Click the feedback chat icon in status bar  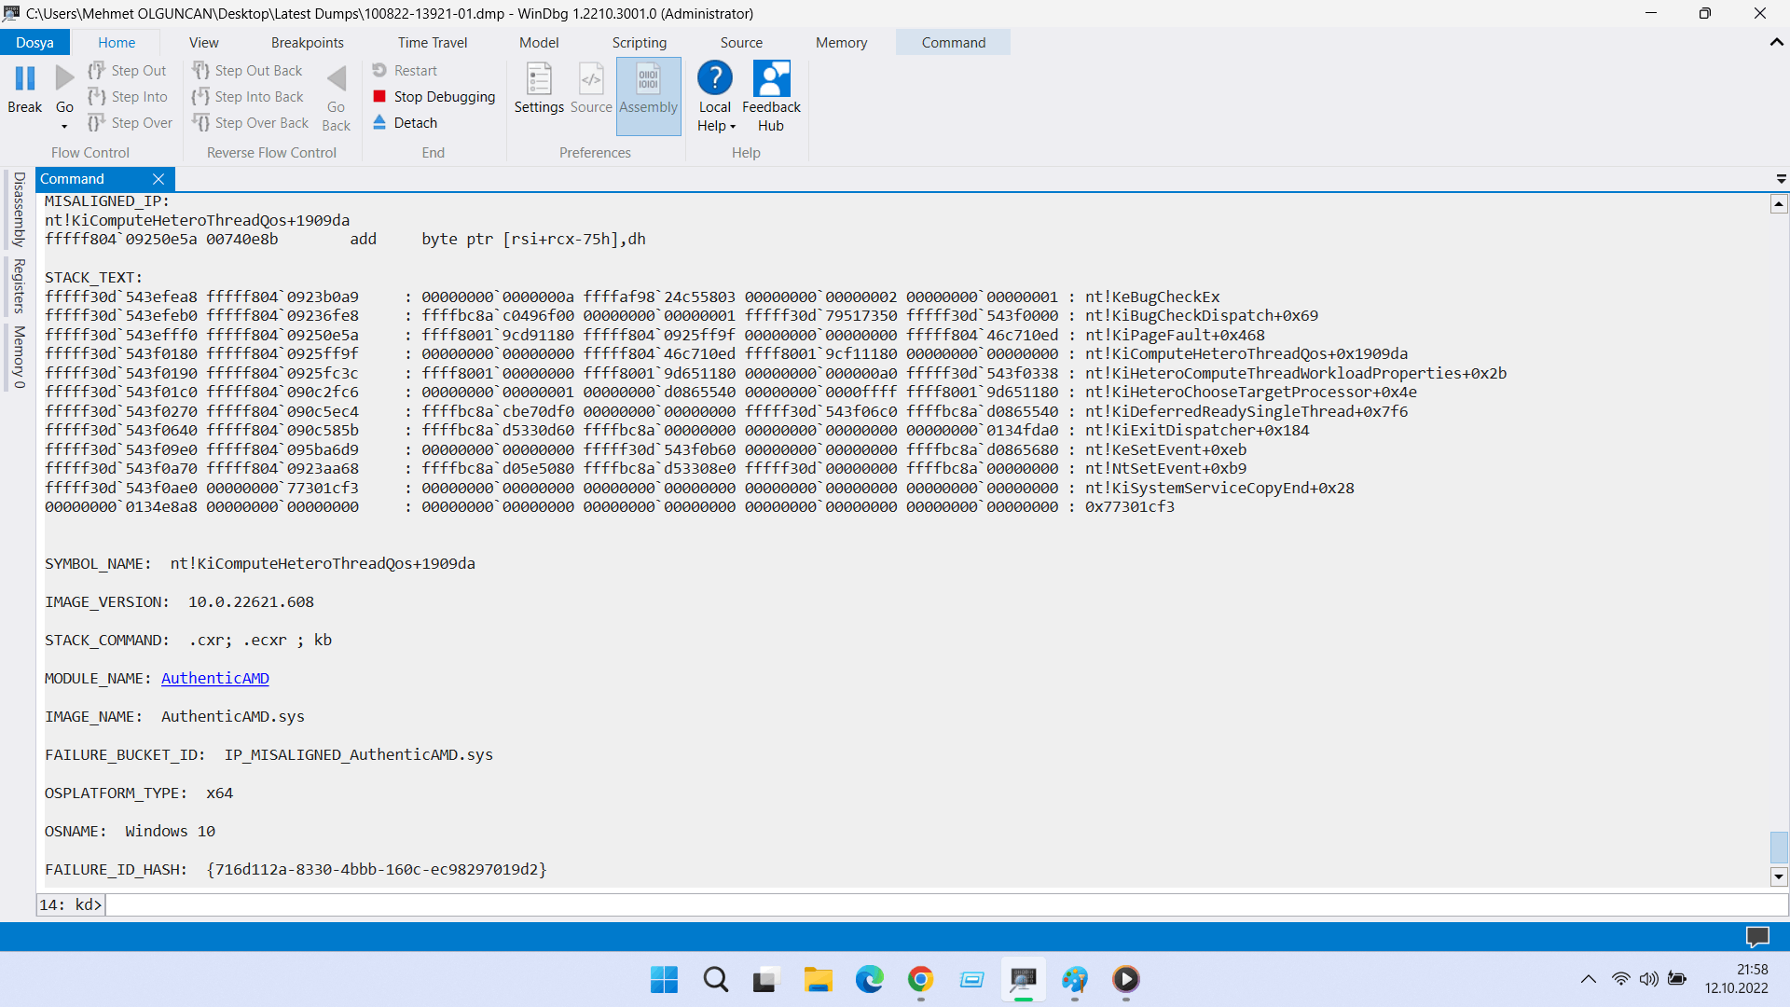pos(1756,936)
